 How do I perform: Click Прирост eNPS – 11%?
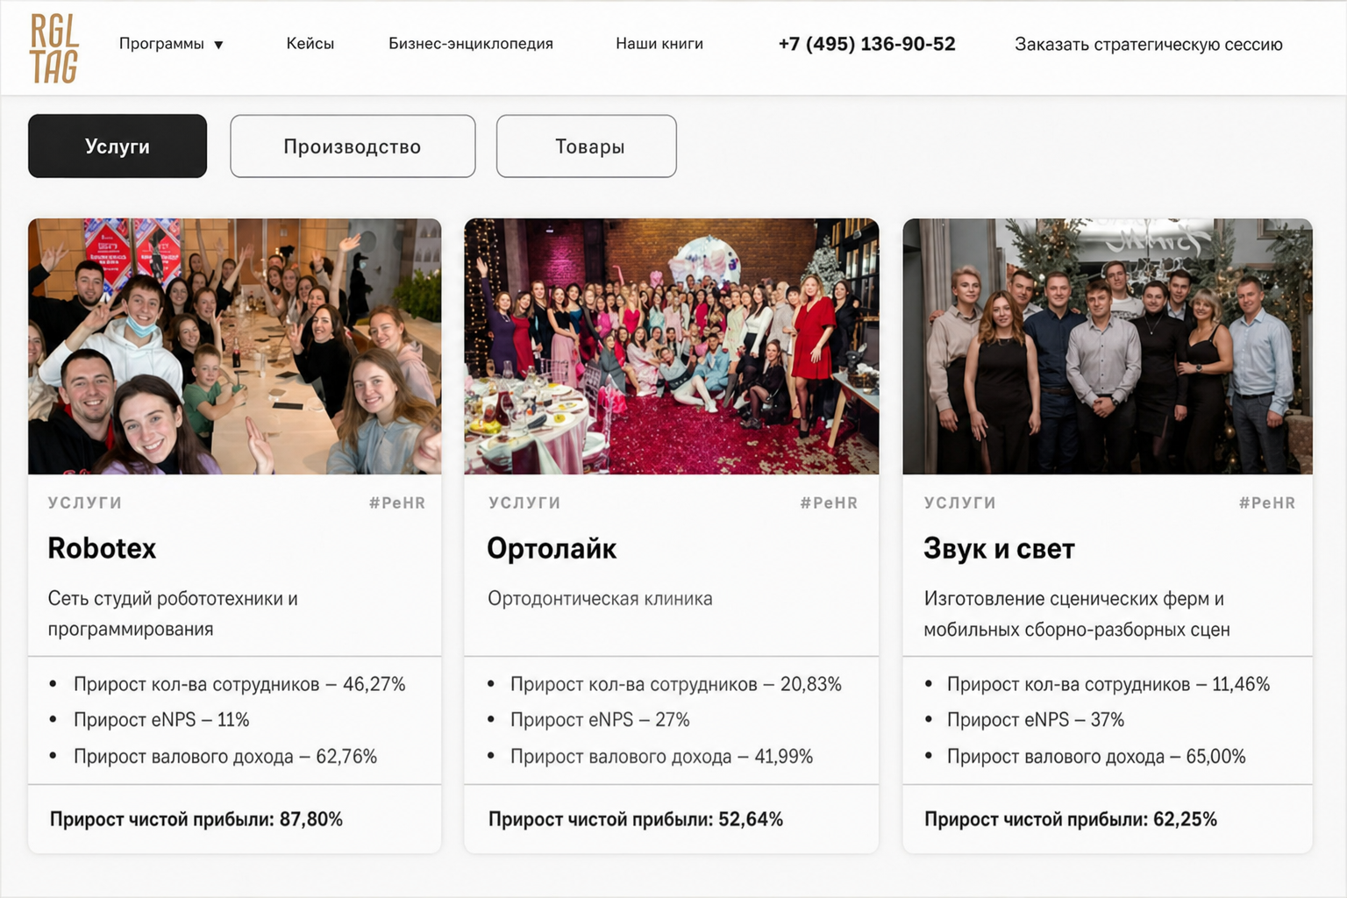161,720
